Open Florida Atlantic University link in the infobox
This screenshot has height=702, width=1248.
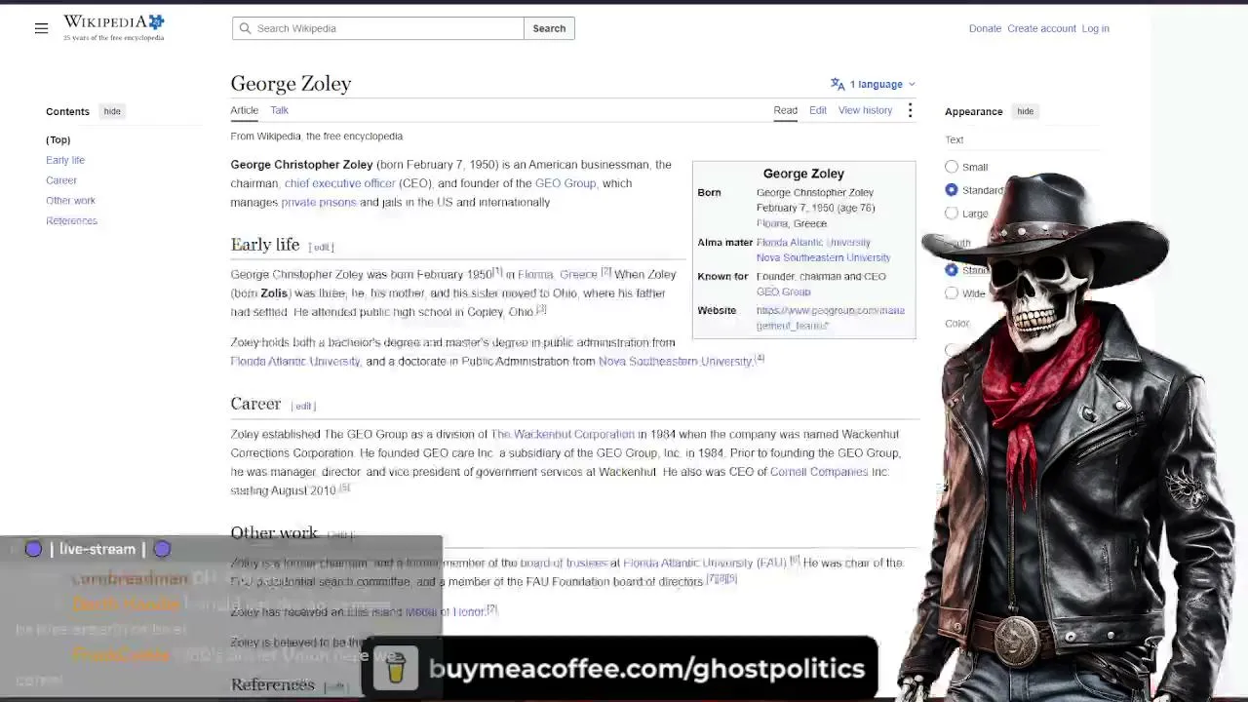[813, 242]
